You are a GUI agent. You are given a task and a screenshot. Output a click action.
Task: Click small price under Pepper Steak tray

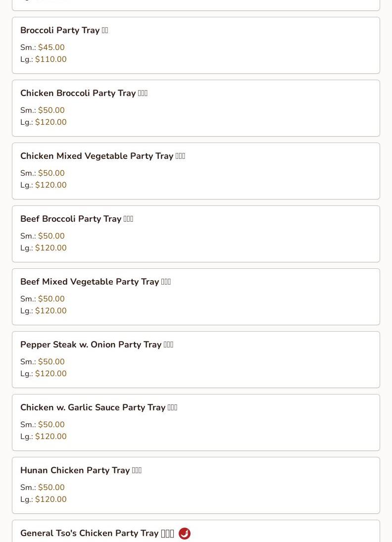[51, 362]
